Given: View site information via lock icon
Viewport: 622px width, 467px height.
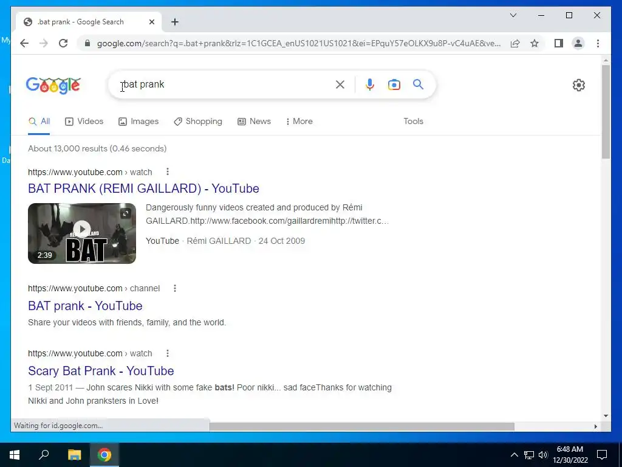Looking at the screenshot, I should click(87, 43).
